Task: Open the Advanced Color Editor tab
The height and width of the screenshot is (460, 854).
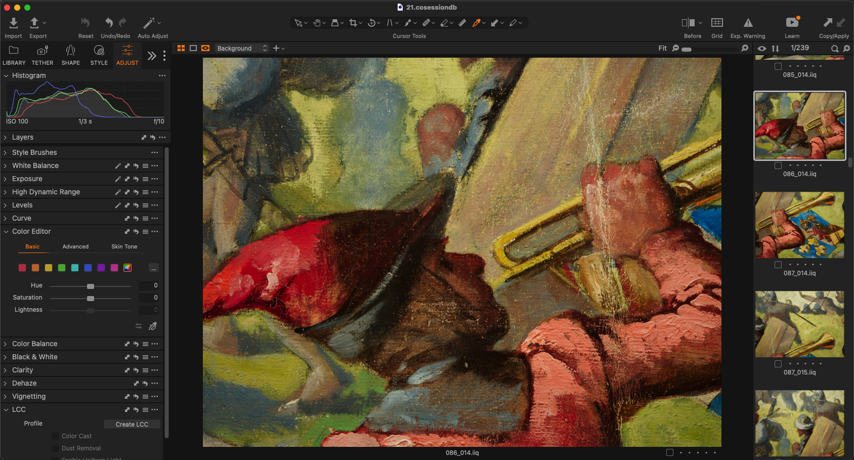Action: (x=75, y=246)
